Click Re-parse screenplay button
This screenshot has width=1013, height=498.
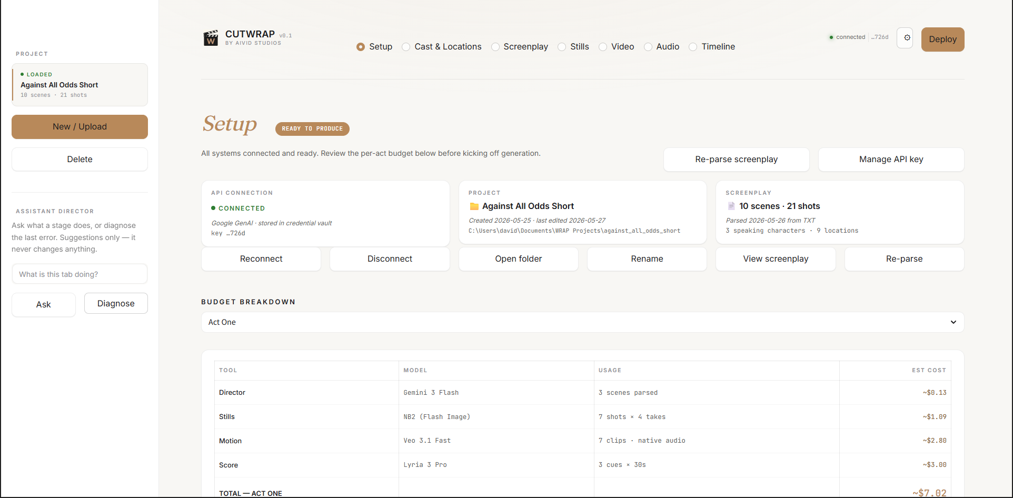point(736,160)
